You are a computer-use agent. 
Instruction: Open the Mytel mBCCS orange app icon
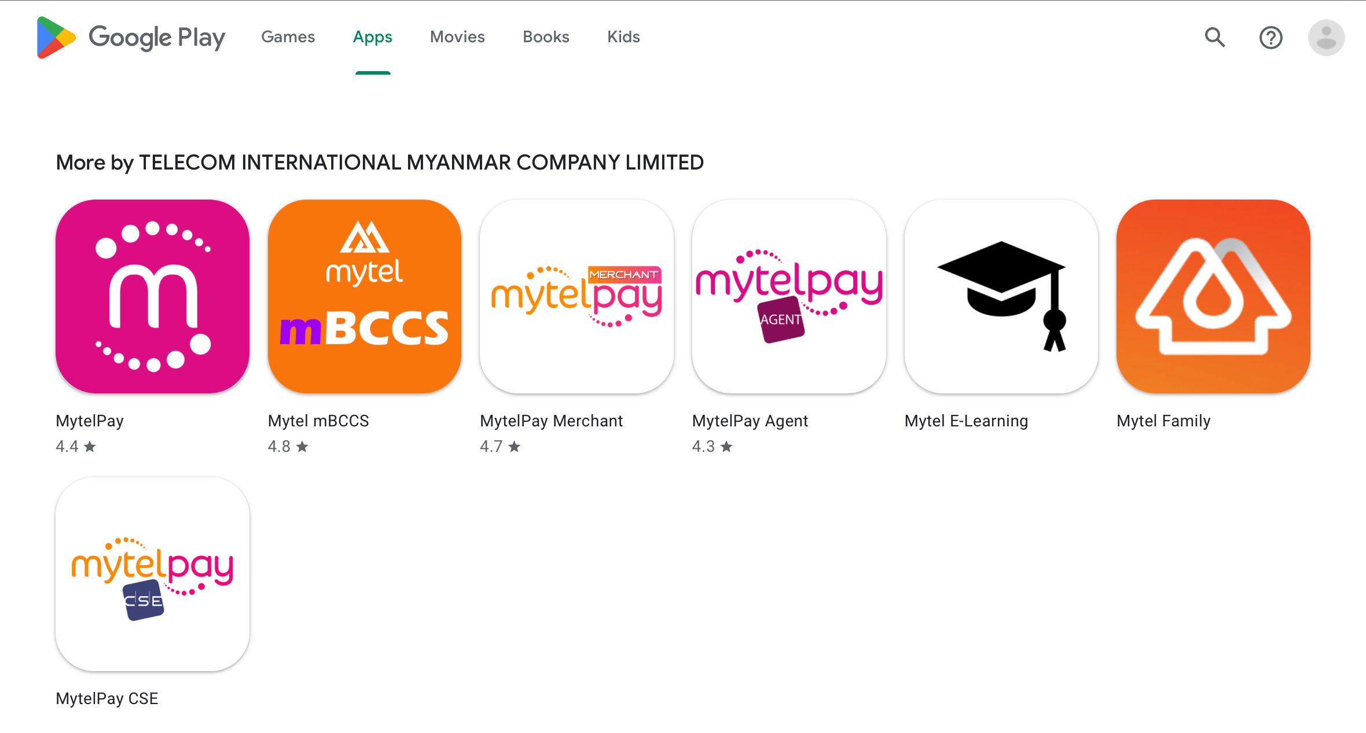click(x=365, y=296)
